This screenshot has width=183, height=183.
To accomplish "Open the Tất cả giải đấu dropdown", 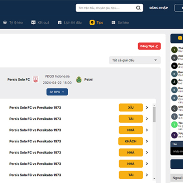I will [x=135, y=60].
